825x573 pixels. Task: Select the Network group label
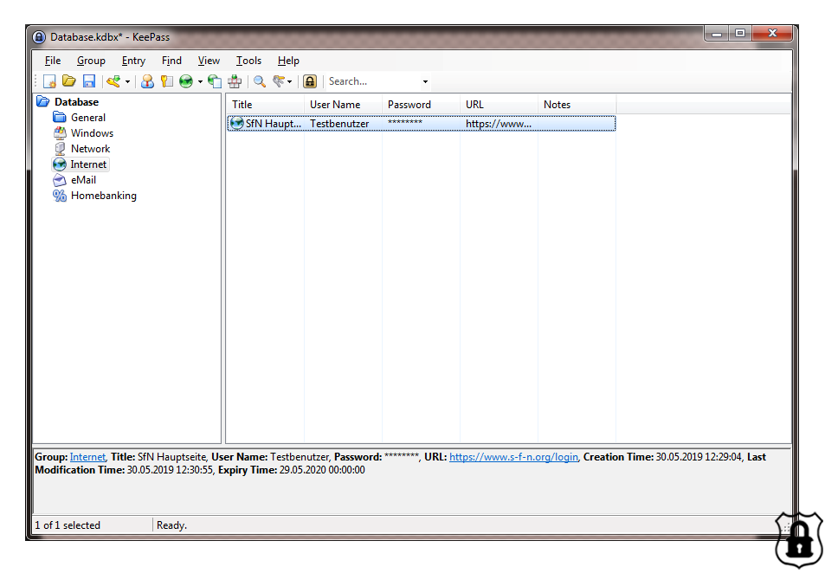click(x=91, y=149)
